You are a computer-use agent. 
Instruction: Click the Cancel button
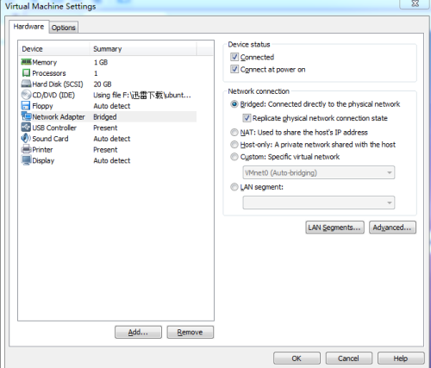349,359
